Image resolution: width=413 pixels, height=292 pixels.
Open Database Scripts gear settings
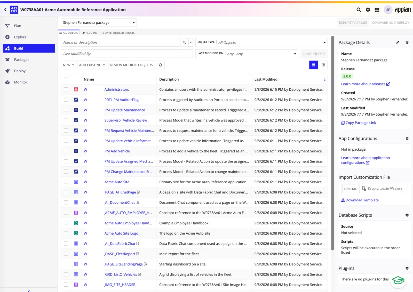coord(407,215)
